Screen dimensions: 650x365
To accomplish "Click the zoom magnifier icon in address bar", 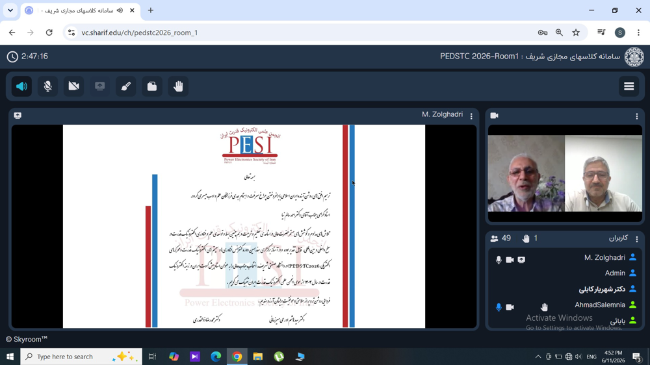I will [x=559, y=32].
